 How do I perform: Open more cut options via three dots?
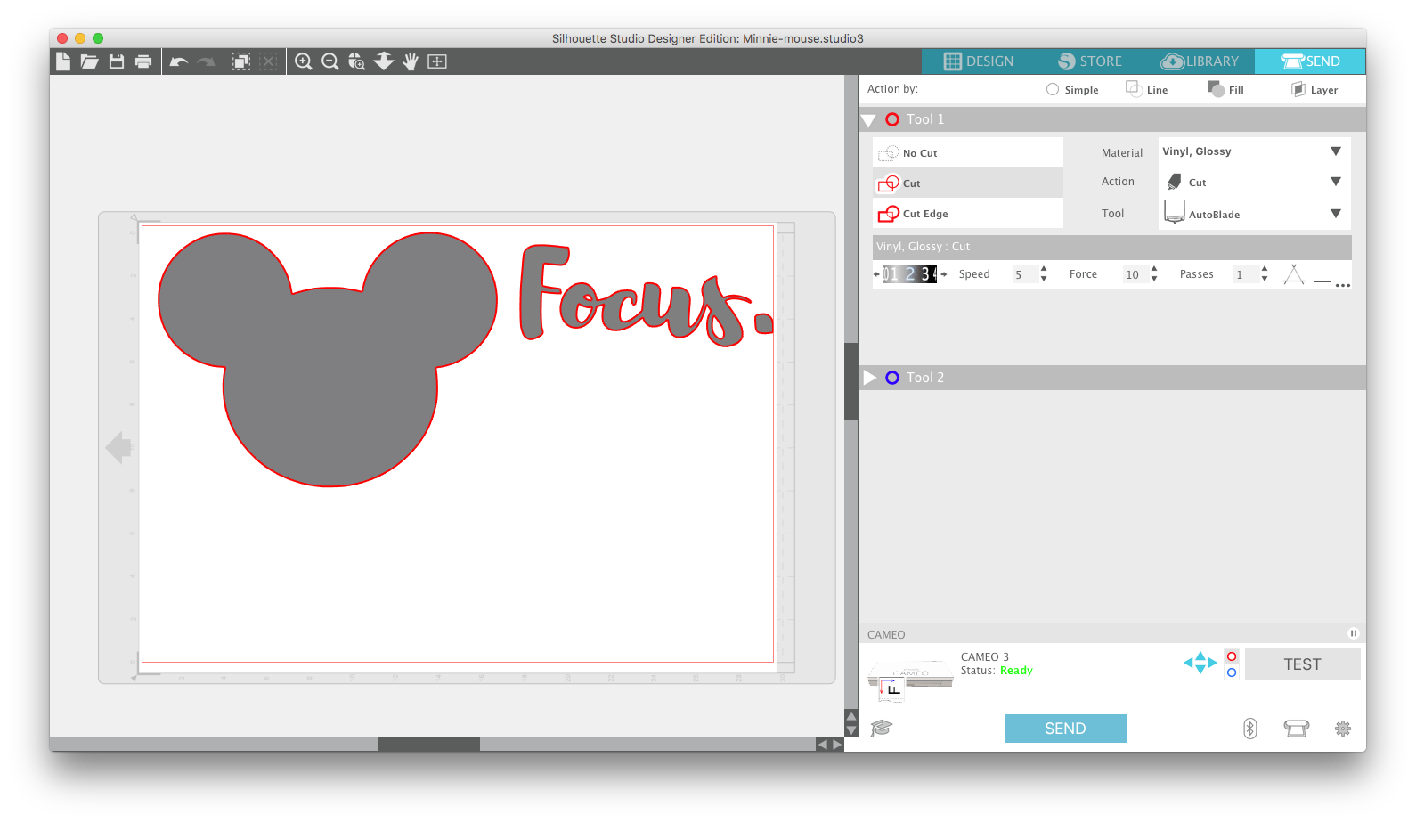1343,286
